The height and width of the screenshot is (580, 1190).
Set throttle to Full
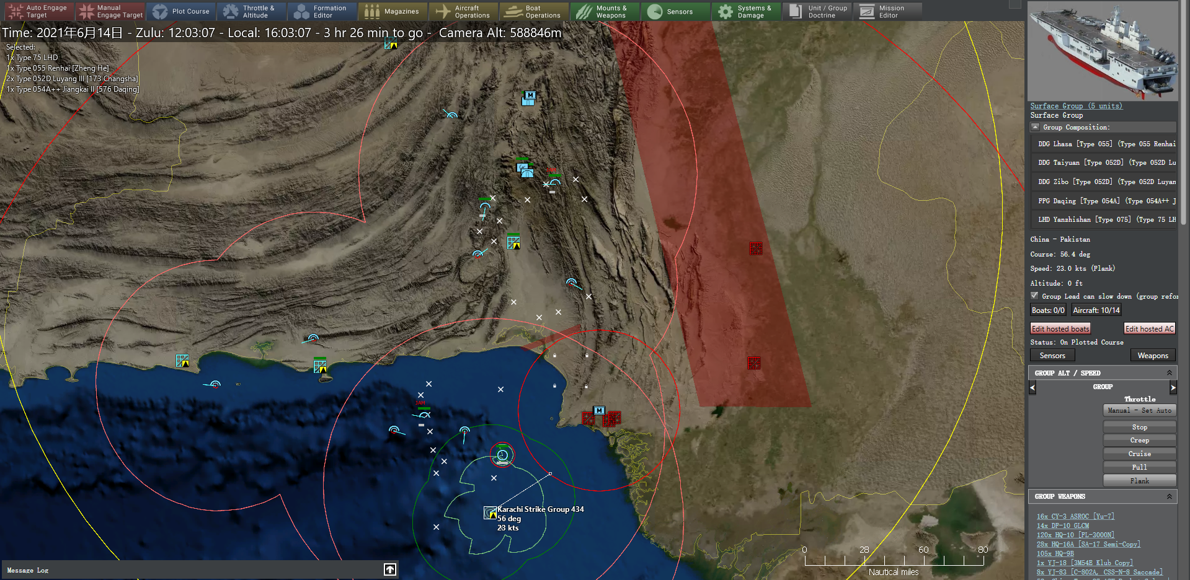[1140, 467]
